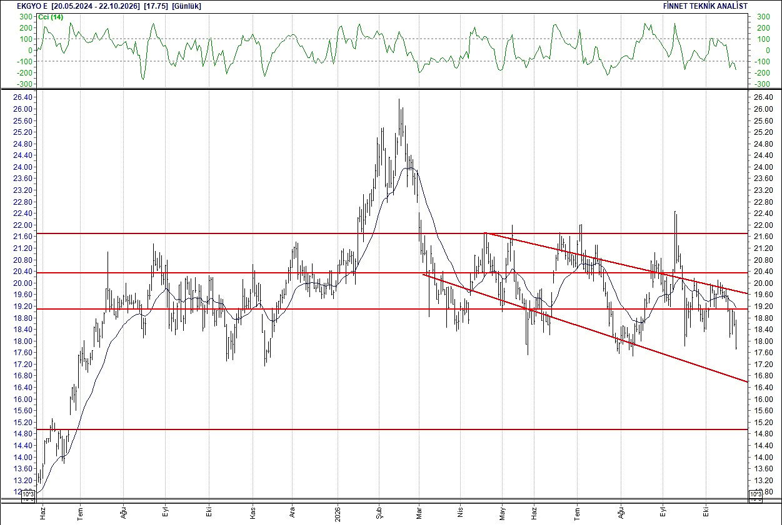Click the 19.20 value on right price axis

pos(762,307)
